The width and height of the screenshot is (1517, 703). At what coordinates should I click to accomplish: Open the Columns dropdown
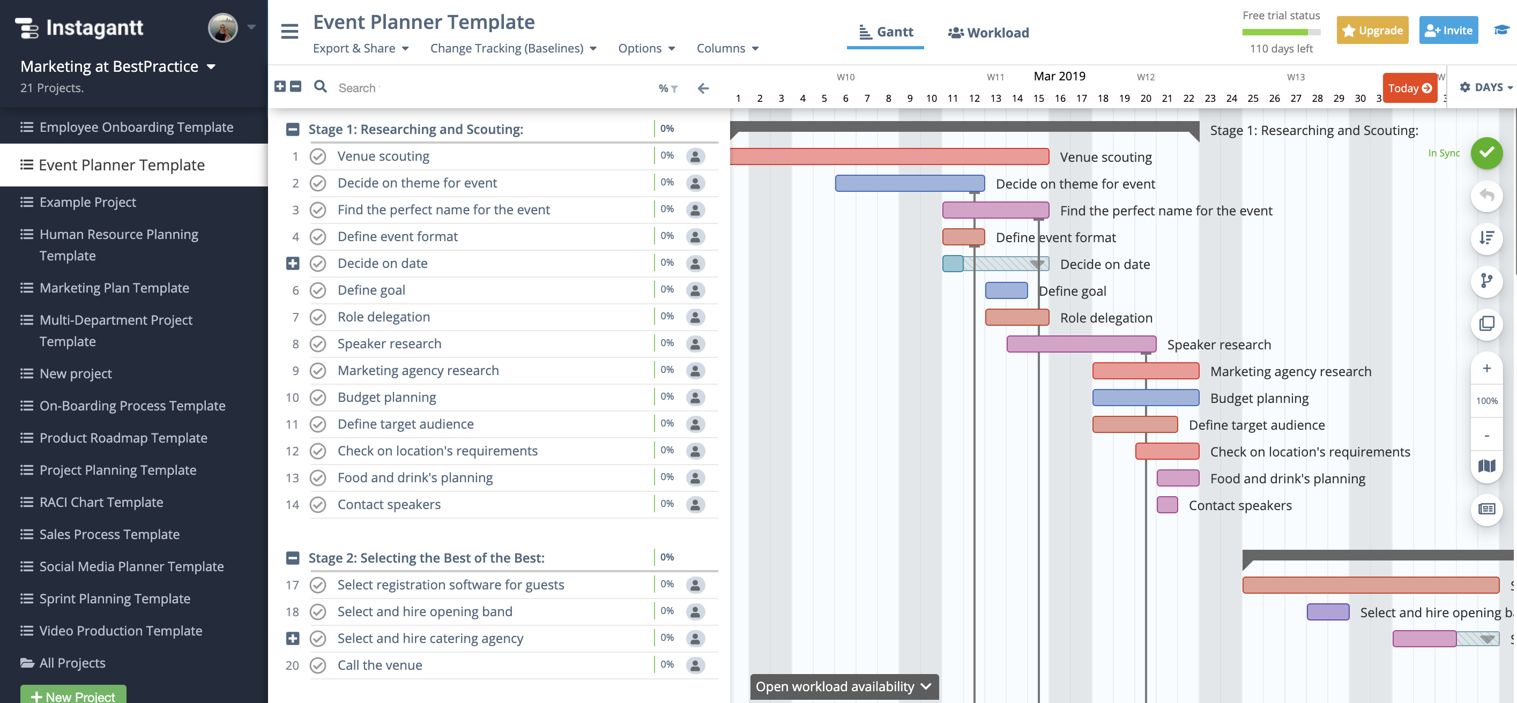(x=727, y=48)
